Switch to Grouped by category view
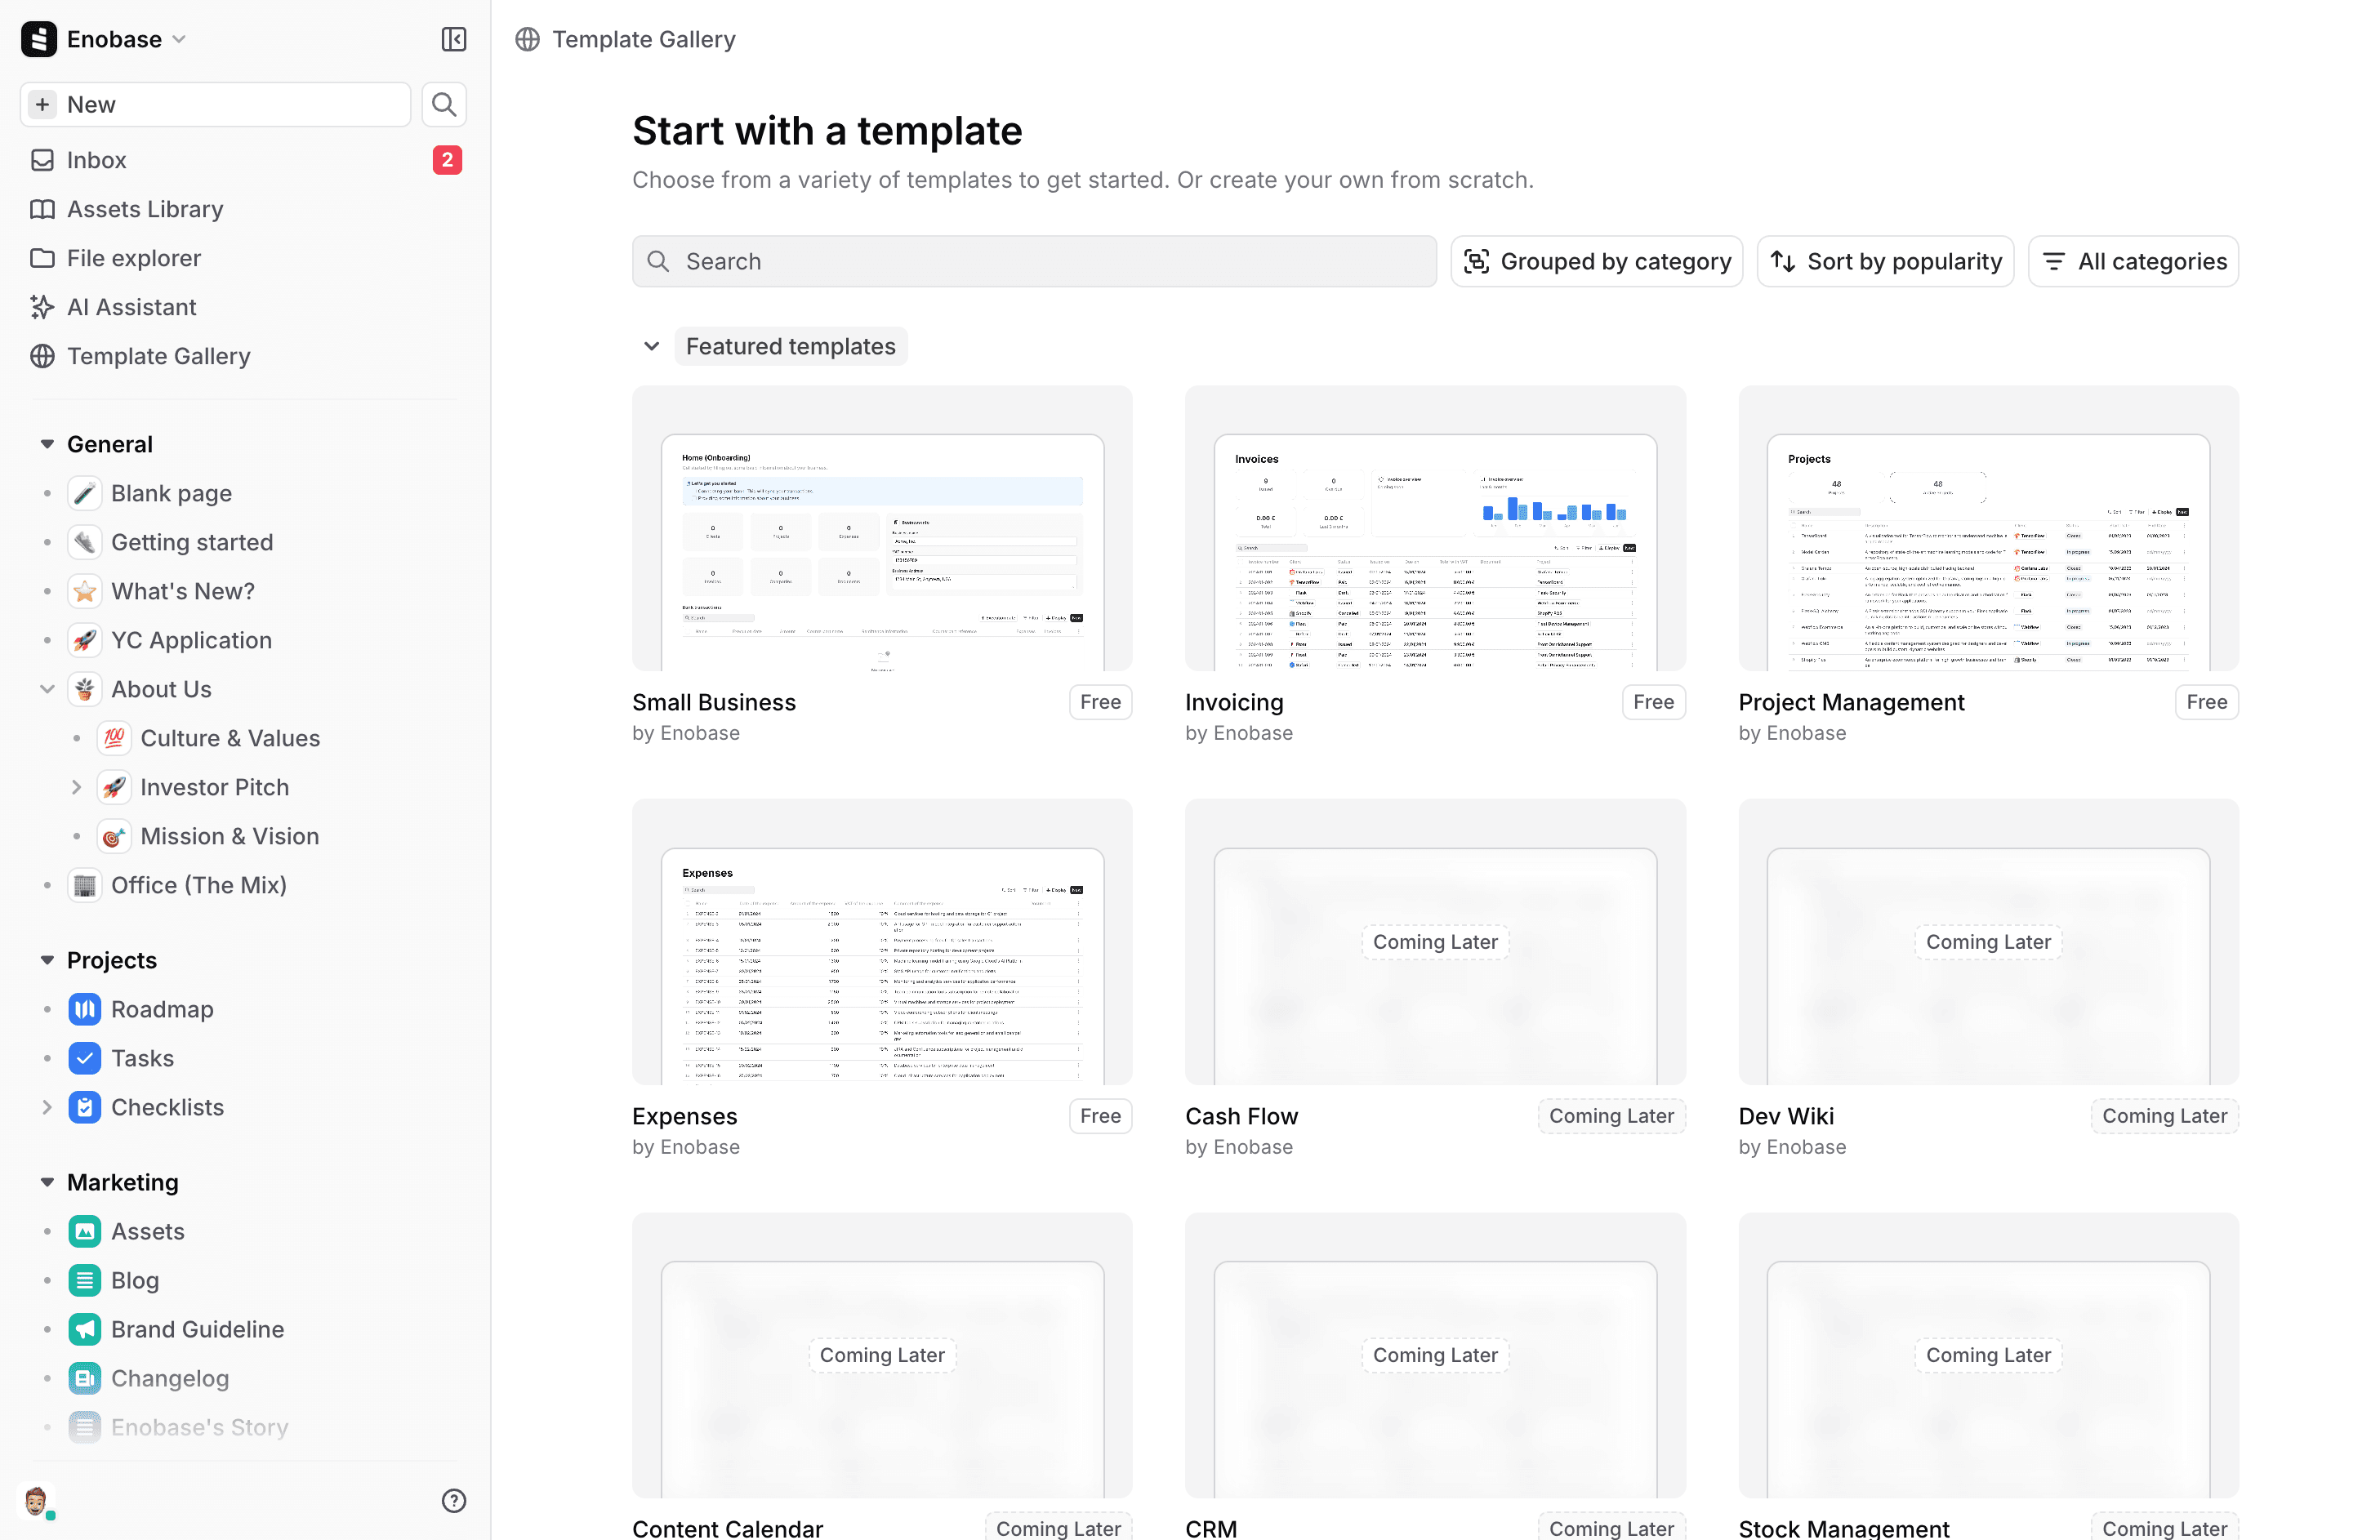2380x1540 pixels. point(1597,261)
